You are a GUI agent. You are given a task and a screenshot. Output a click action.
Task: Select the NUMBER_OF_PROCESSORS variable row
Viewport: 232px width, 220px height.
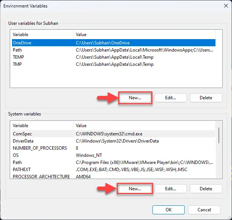click(x=114, y=148)
